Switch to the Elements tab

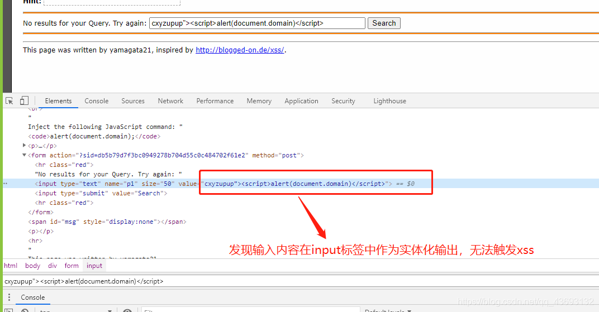click(59, 101)
